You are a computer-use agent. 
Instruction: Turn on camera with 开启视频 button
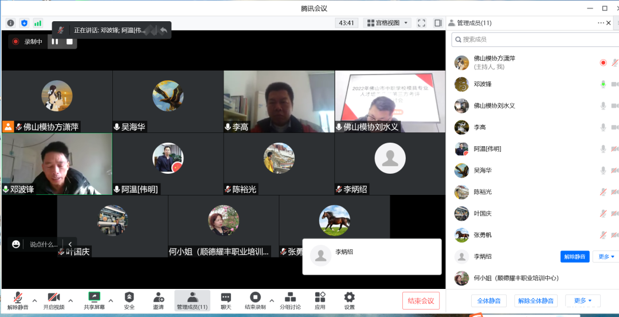pyautogui.click(x=53, y=297)
